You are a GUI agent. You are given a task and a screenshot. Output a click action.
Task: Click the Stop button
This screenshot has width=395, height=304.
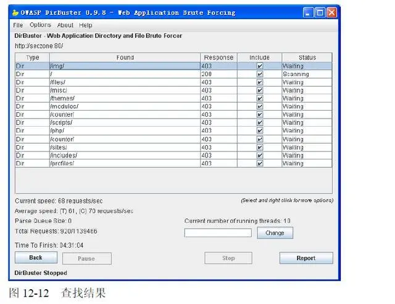click(x=228, y=258)
